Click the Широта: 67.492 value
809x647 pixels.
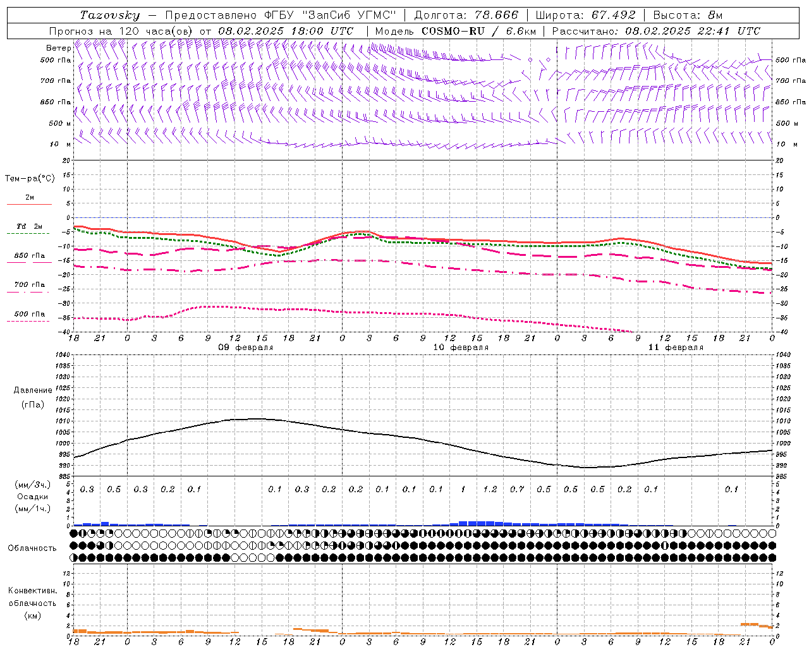[585, 15]
